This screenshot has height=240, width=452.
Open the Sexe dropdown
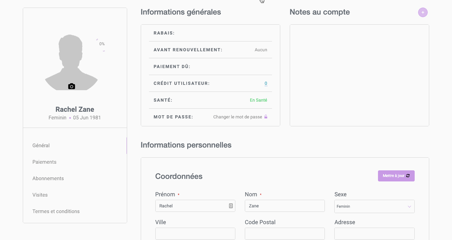(374, 206)
